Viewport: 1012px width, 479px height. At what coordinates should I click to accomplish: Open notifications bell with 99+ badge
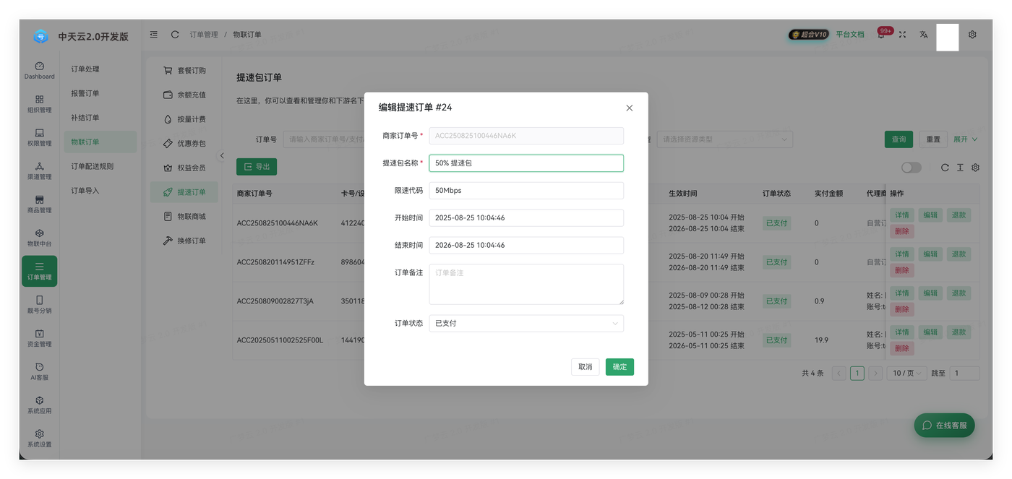point(882,34)
